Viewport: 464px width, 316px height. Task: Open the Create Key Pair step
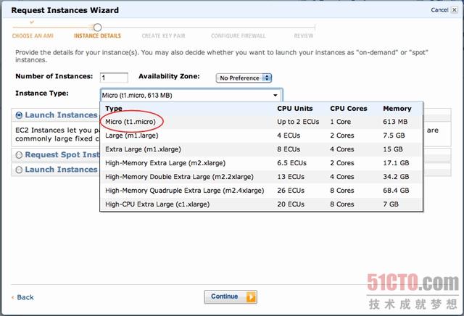(x=163, y=36)
